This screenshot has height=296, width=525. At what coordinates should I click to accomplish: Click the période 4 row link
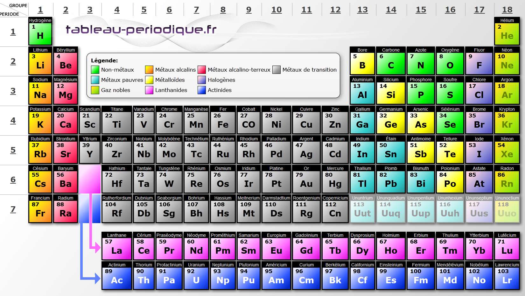(13, 121)
